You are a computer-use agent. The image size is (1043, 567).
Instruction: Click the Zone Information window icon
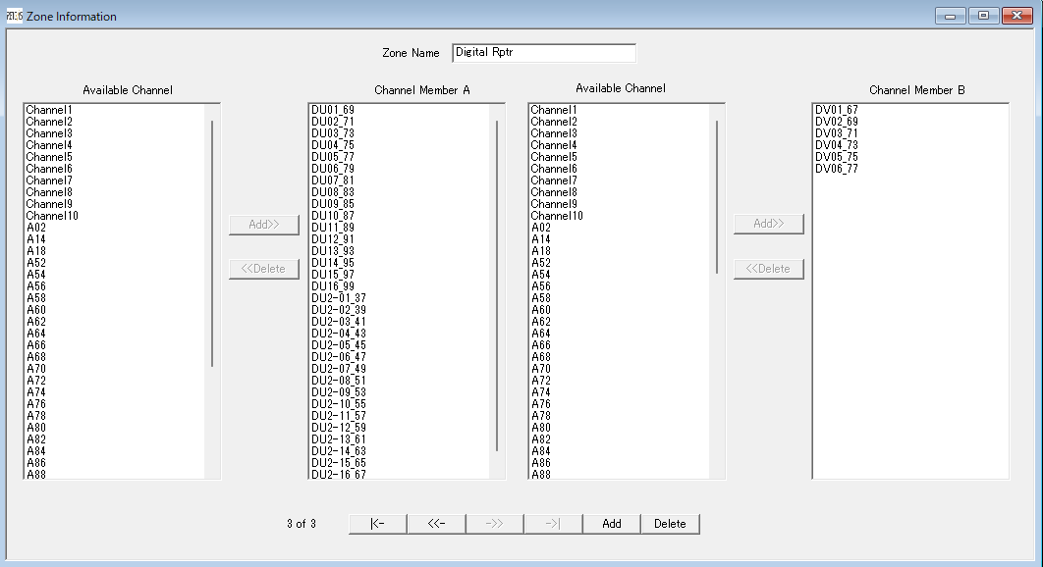point(14,16)
